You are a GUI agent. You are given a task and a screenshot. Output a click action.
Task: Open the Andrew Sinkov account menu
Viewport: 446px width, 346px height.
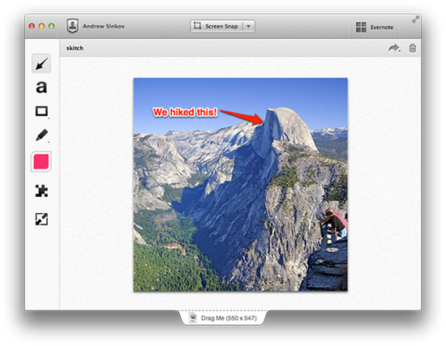(104, 26)
